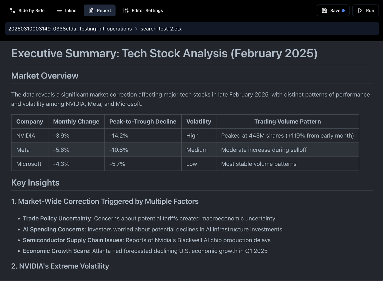Open Editor Settings
Screen dimensions: 383x281
coord(143,10)
